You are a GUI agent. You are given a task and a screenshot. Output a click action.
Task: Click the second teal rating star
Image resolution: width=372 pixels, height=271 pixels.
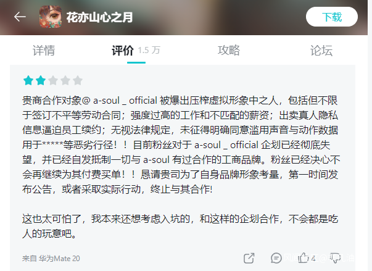[x=41, y=80]
